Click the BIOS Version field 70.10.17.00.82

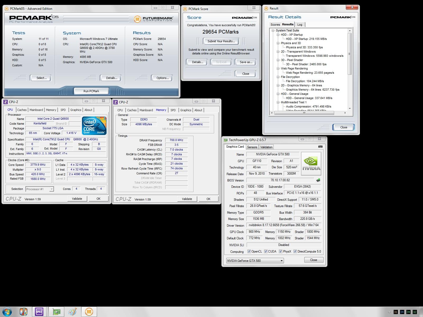click(x=280, y=180)
